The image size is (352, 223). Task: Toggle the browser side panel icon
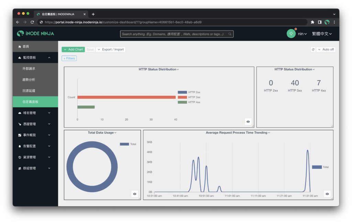(320, 22)
